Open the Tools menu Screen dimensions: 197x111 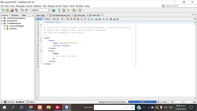coord(72,6)
